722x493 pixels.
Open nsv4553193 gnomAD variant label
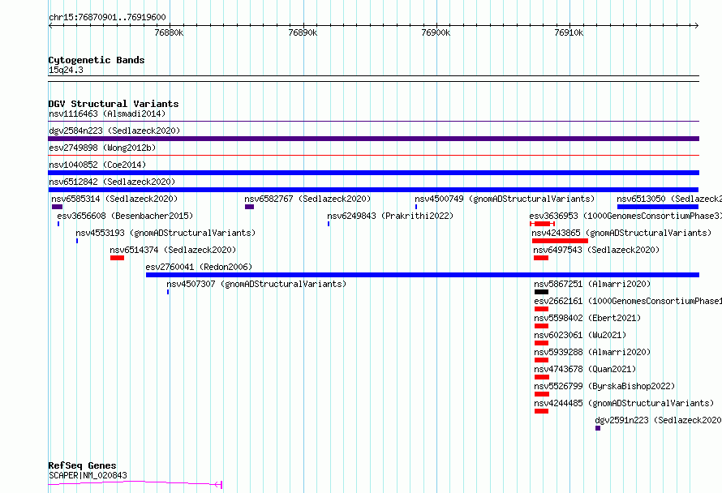click(165, 233)
